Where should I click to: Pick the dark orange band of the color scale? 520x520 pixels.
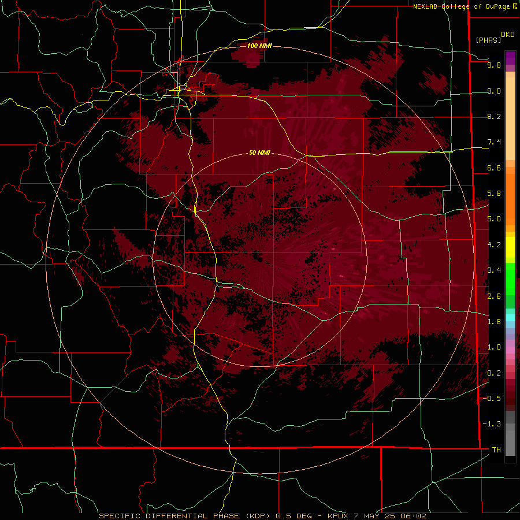coord(510,199)
